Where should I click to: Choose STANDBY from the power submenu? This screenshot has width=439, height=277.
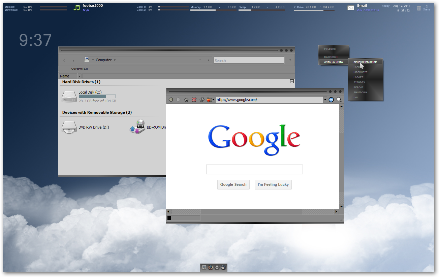coord(359,82)
